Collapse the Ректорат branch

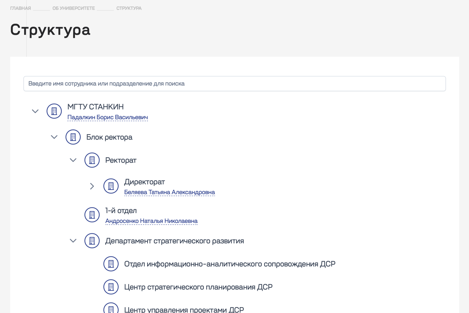pos(73,160)
